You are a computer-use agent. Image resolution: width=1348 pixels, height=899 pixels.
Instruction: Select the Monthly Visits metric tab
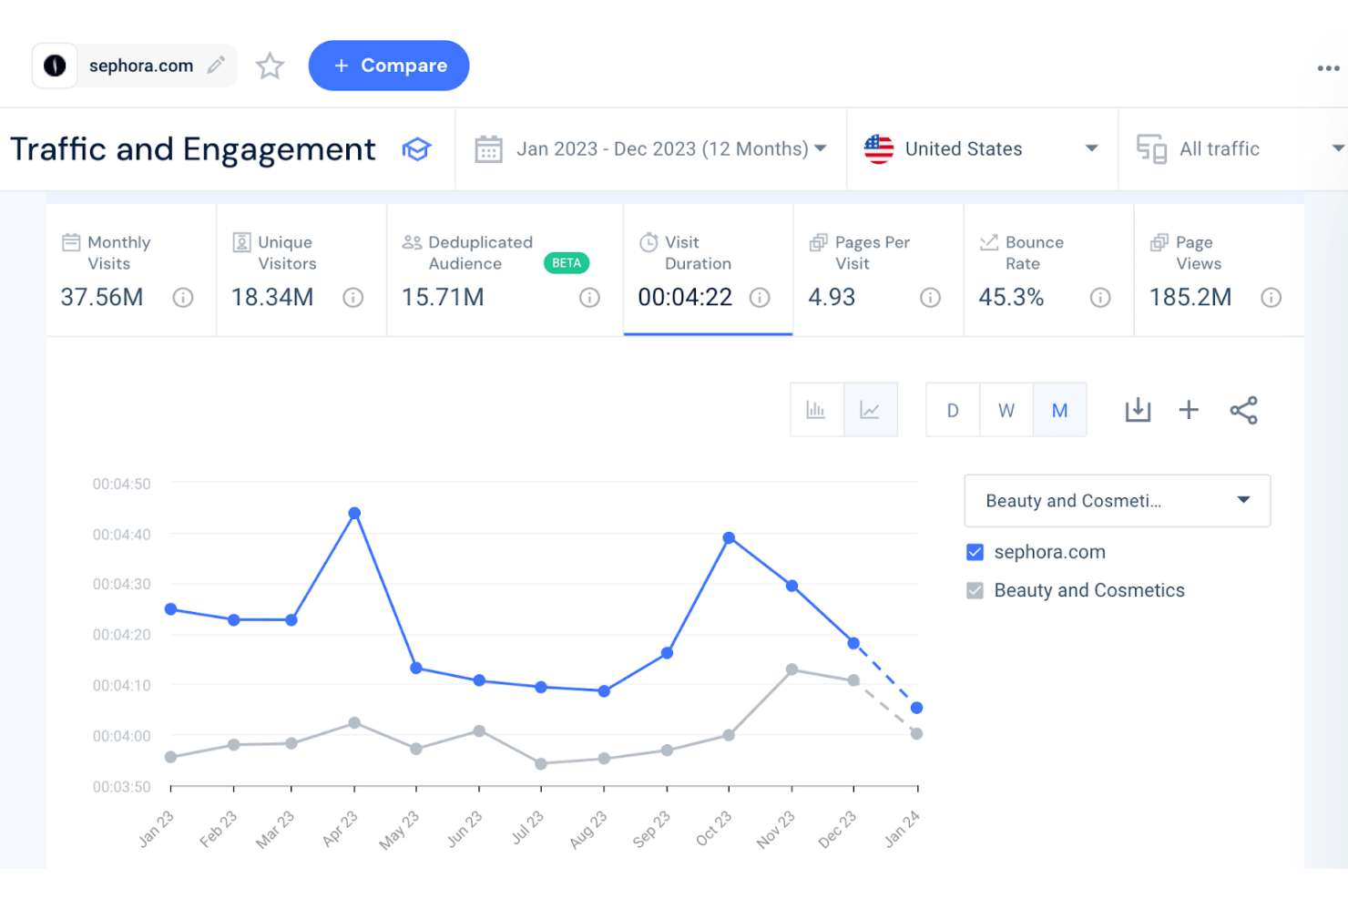click(131, 270)
